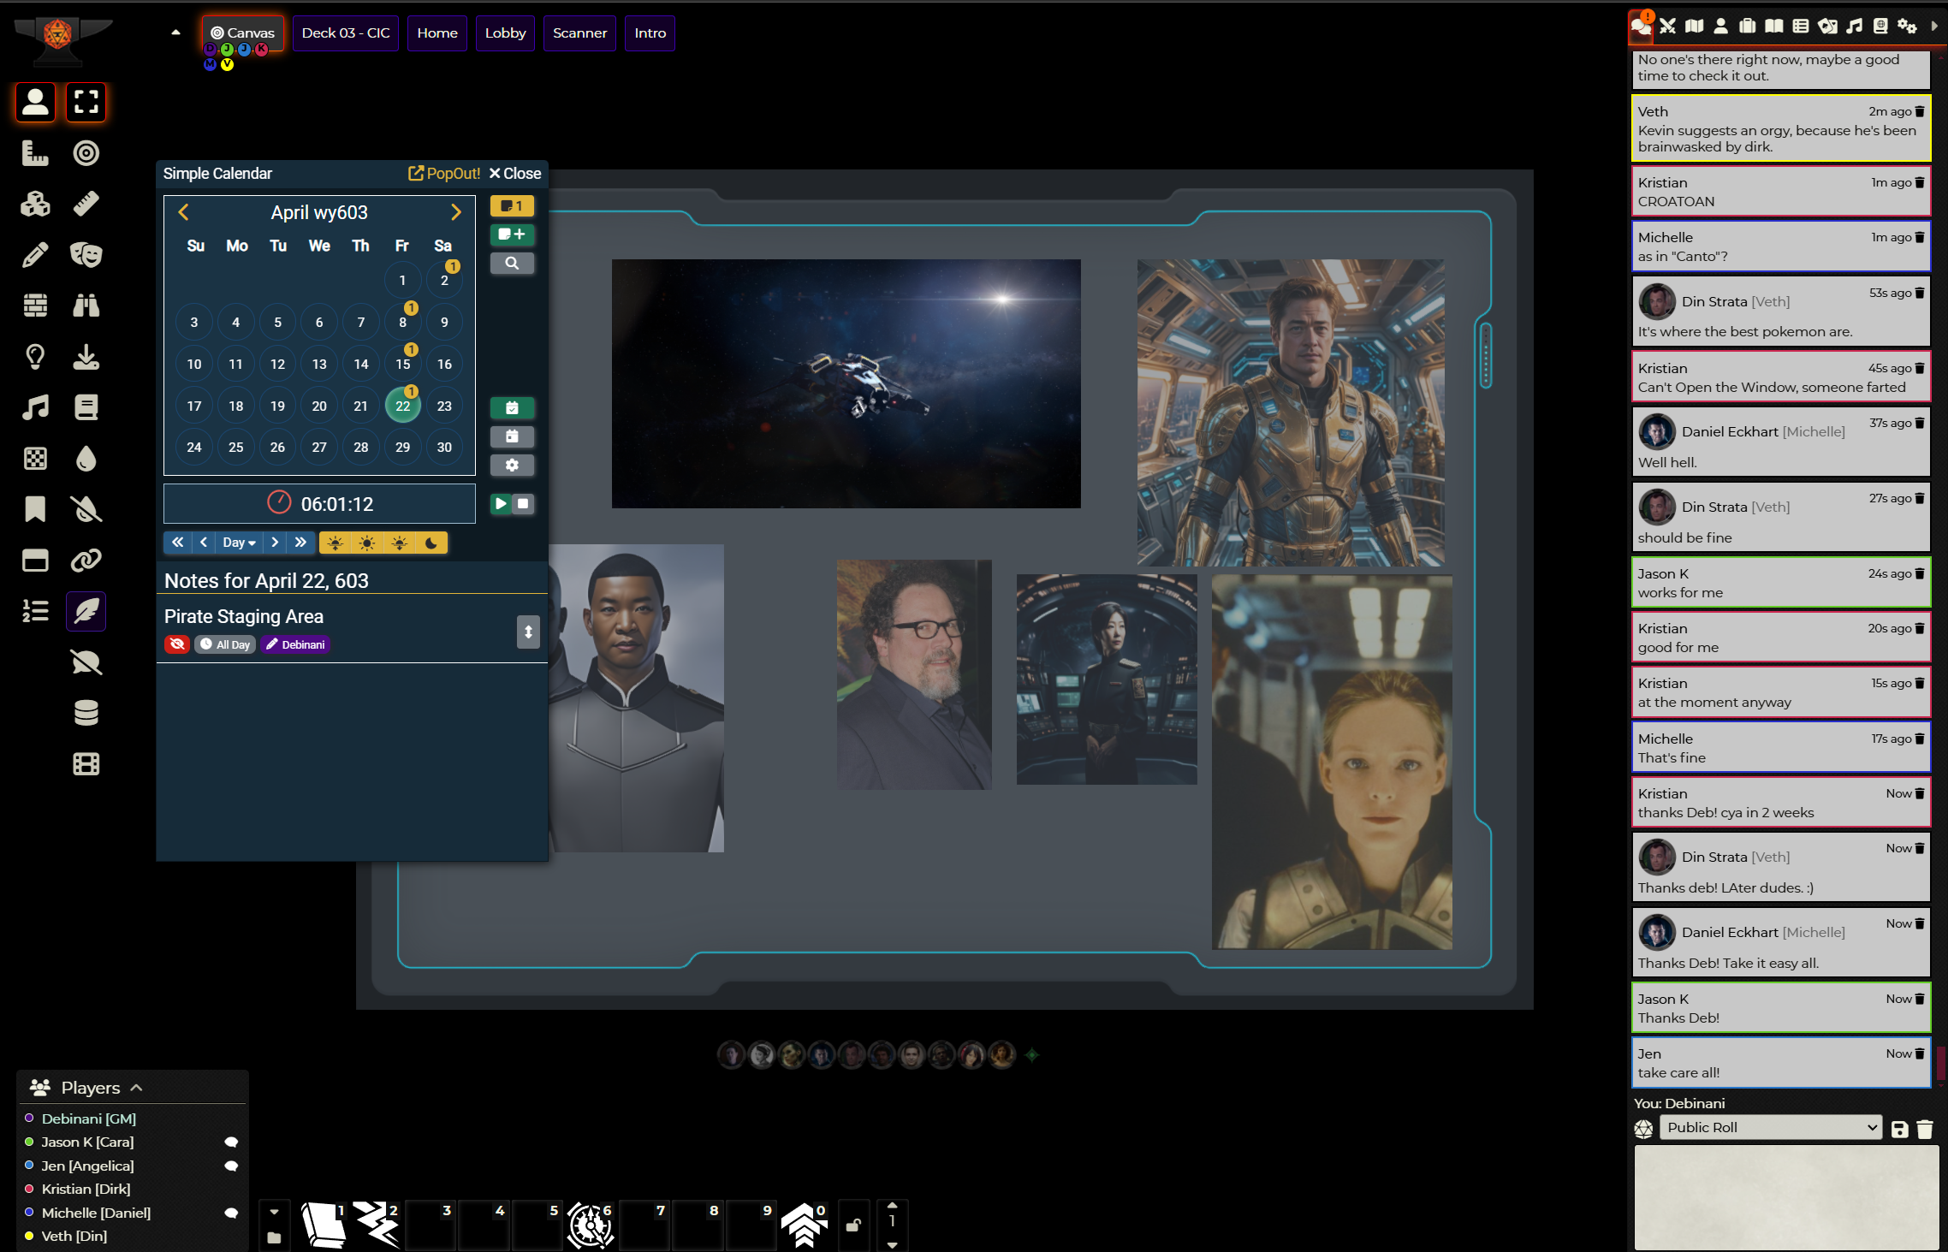Open the Lighting Controls lightbulb icon
This screenshot has height=1252, width=1948.
35,357
